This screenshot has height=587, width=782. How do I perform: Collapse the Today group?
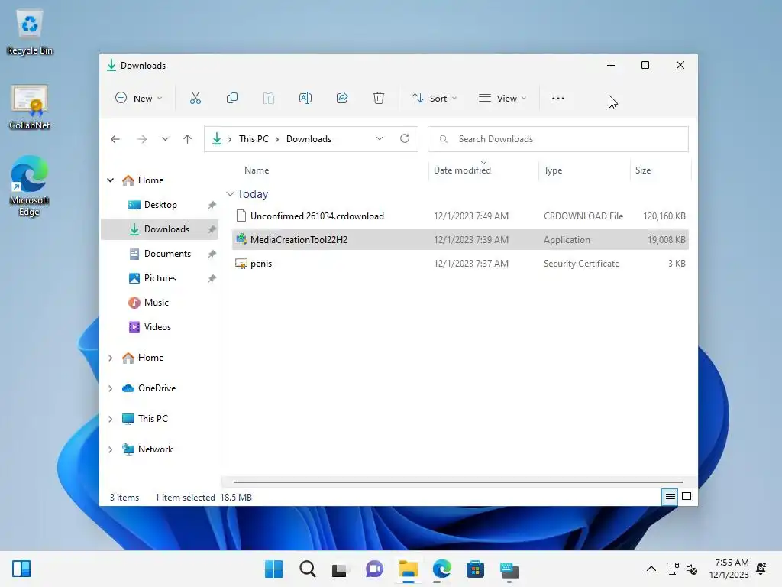(x=230, y=193)
